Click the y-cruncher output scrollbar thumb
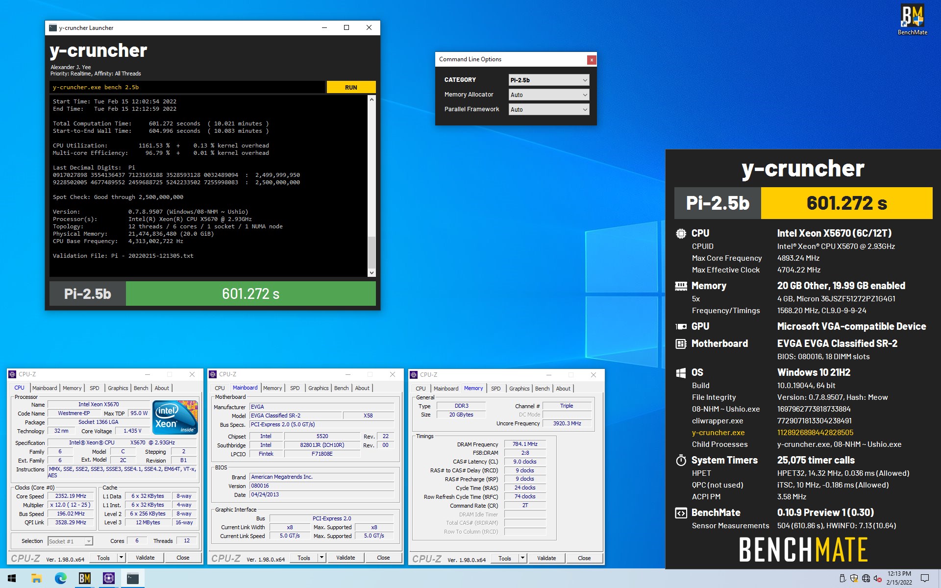This screenshot has width=941, height=588. pyautogui.click(x=371, y=252)
